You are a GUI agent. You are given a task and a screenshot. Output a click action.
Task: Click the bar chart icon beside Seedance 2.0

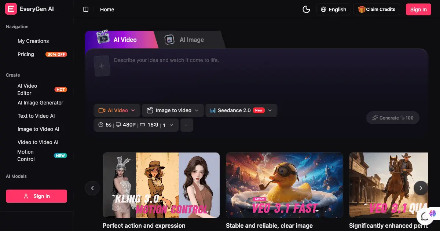point(213,110)
